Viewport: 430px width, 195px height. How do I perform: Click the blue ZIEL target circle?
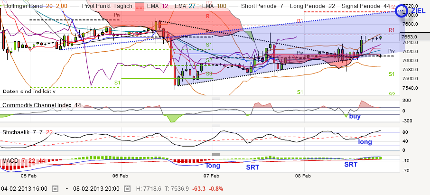402,11
